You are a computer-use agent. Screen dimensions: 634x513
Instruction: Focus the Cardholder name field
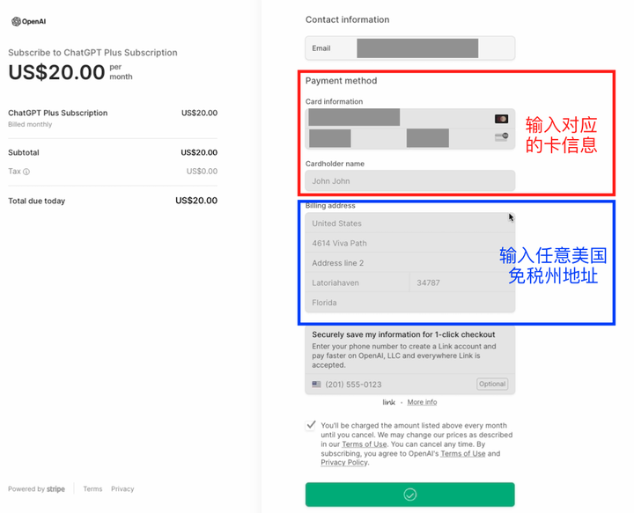click(x=409, y=181)
